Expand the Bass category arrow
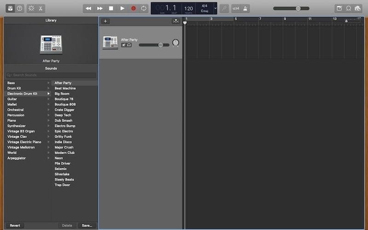 [48, 83]
